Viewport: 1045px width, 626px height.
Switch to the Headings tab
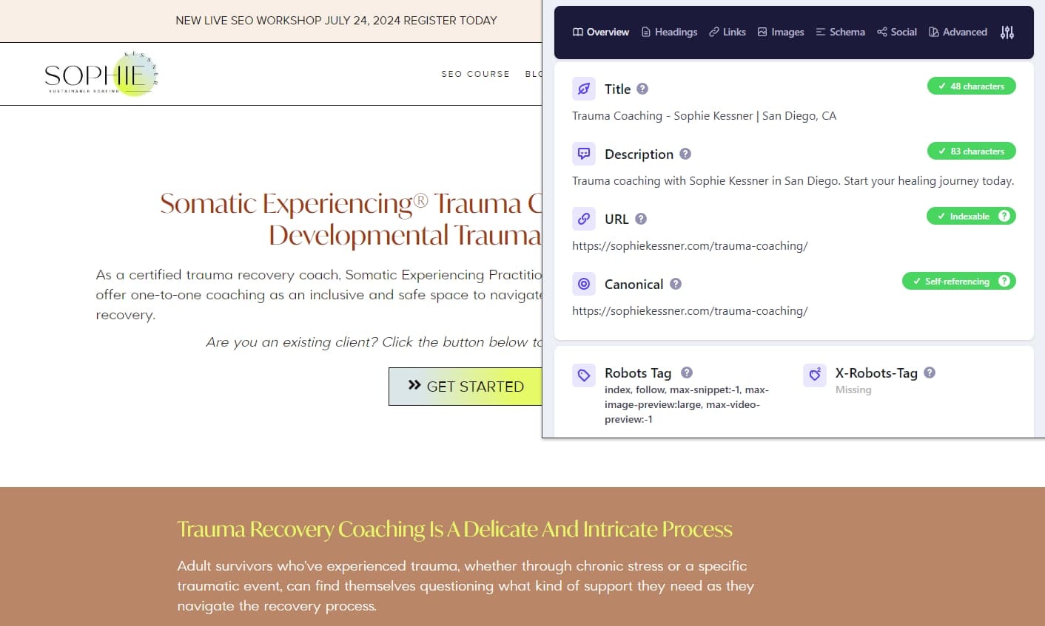pyautogui.click(x=669, y=32)
